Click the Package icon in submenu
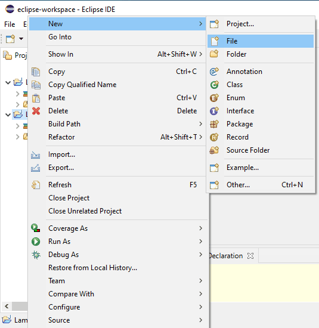 (x=214, y=124)
